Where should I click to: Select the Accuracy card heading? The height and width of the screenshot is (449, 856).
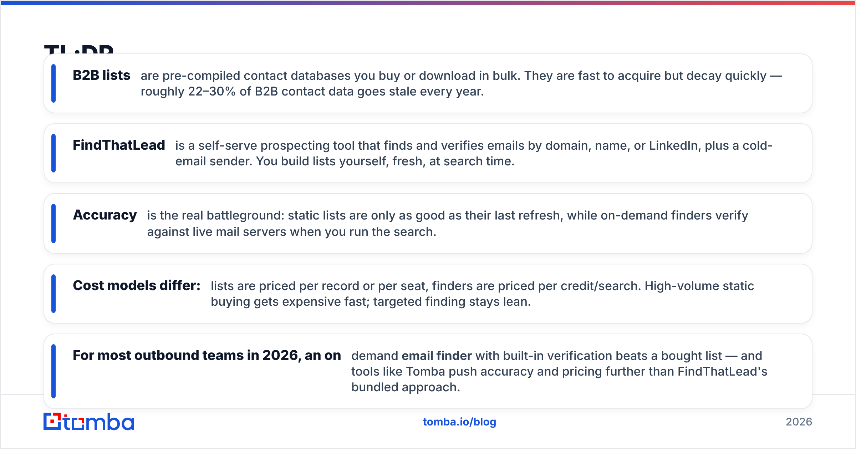pyautogui.click(x=105, y=215)
